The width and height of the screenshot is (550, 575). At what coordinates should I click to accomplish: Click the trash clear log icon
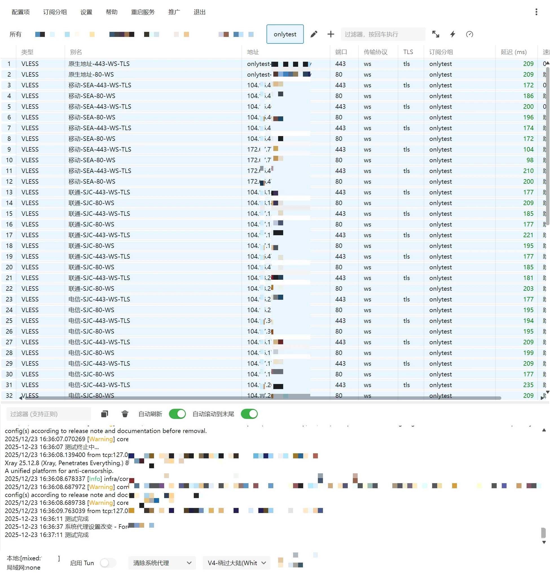coord(125,414)
